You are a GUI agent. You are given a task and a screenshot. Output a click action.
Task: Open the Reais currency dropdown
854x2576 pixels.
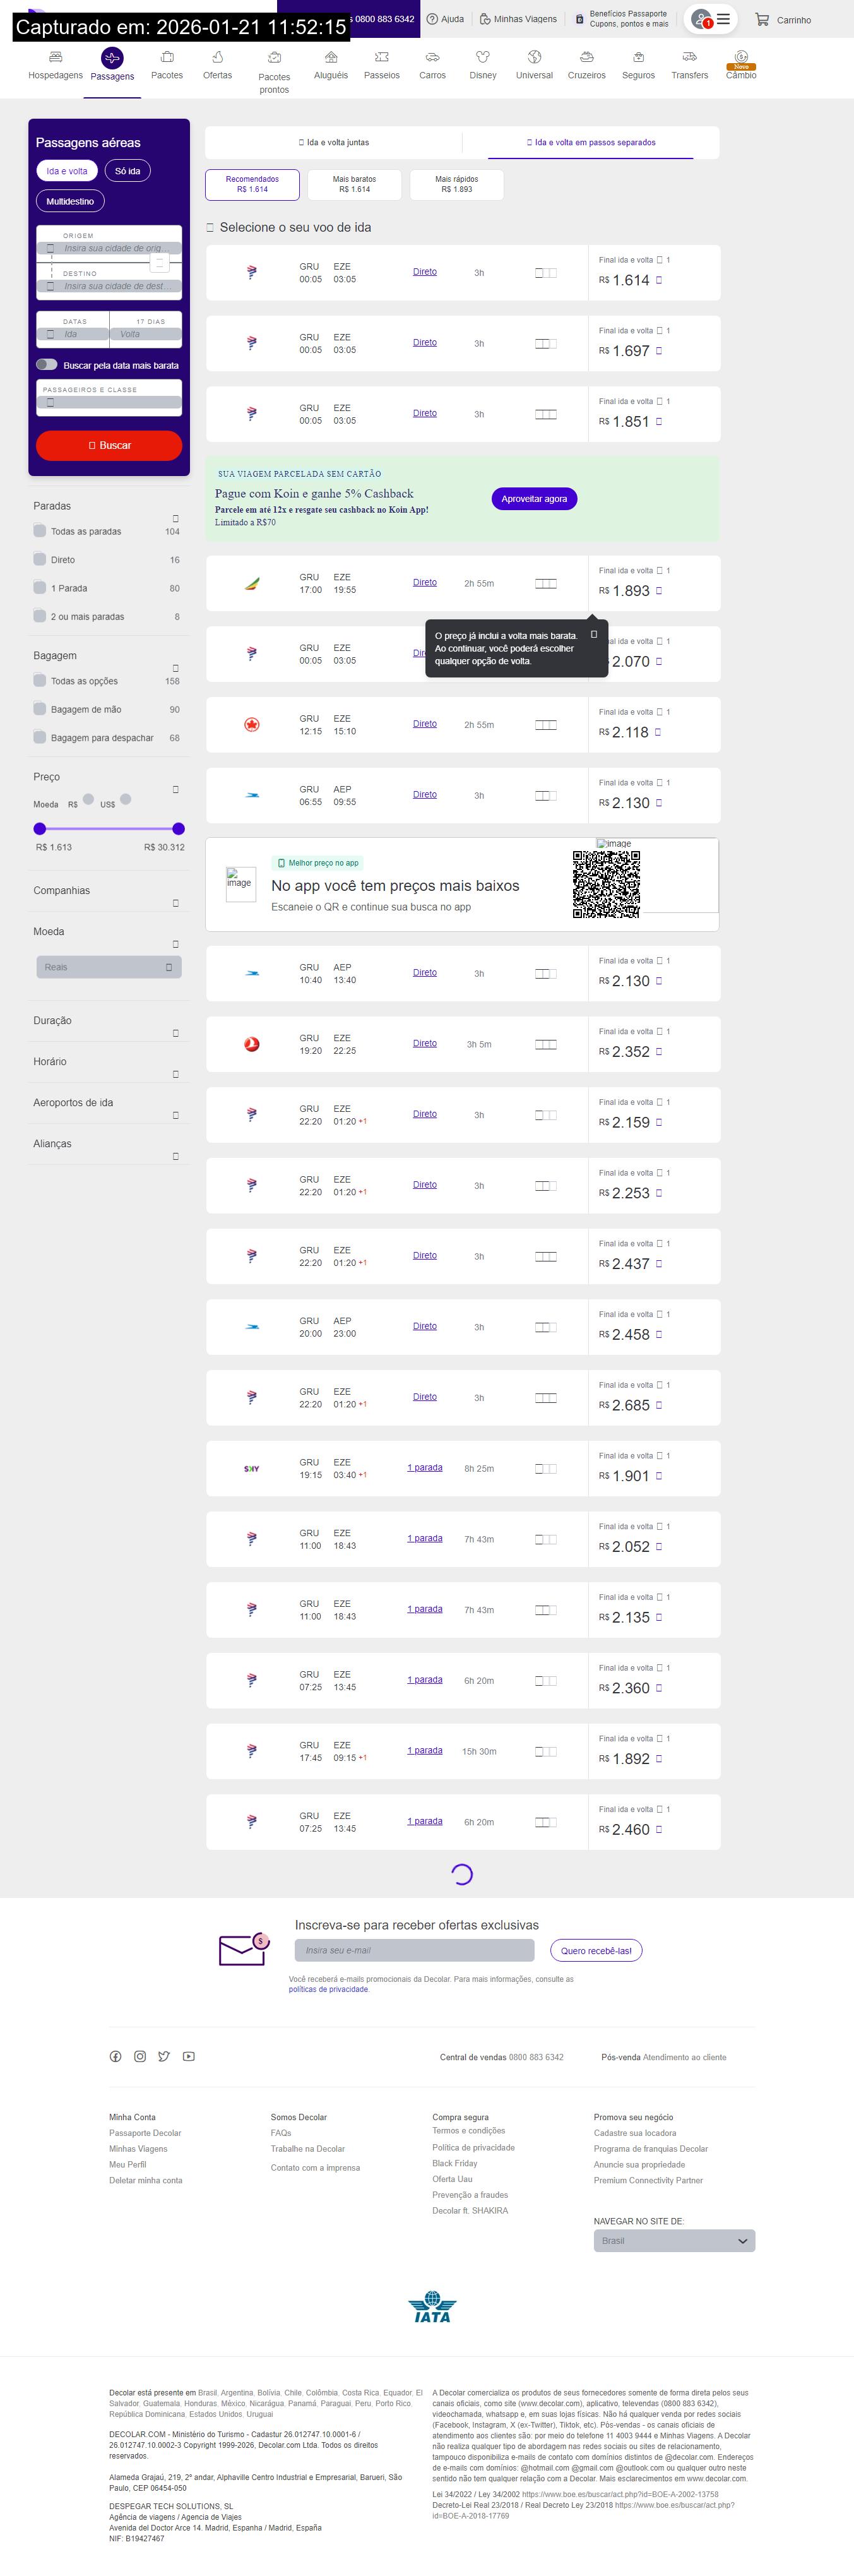tap(109, 967)
